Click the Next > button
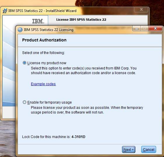Viewport: 164px width, 157px height. 128,149
